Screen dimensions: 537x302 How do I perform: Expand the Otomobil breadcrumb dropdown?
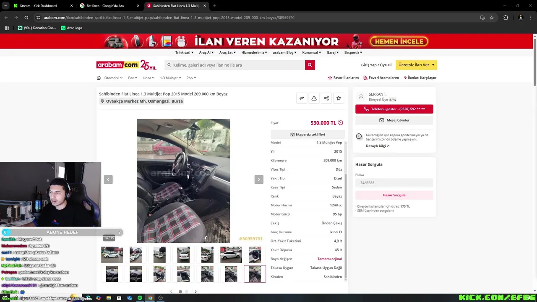(113, 78)
